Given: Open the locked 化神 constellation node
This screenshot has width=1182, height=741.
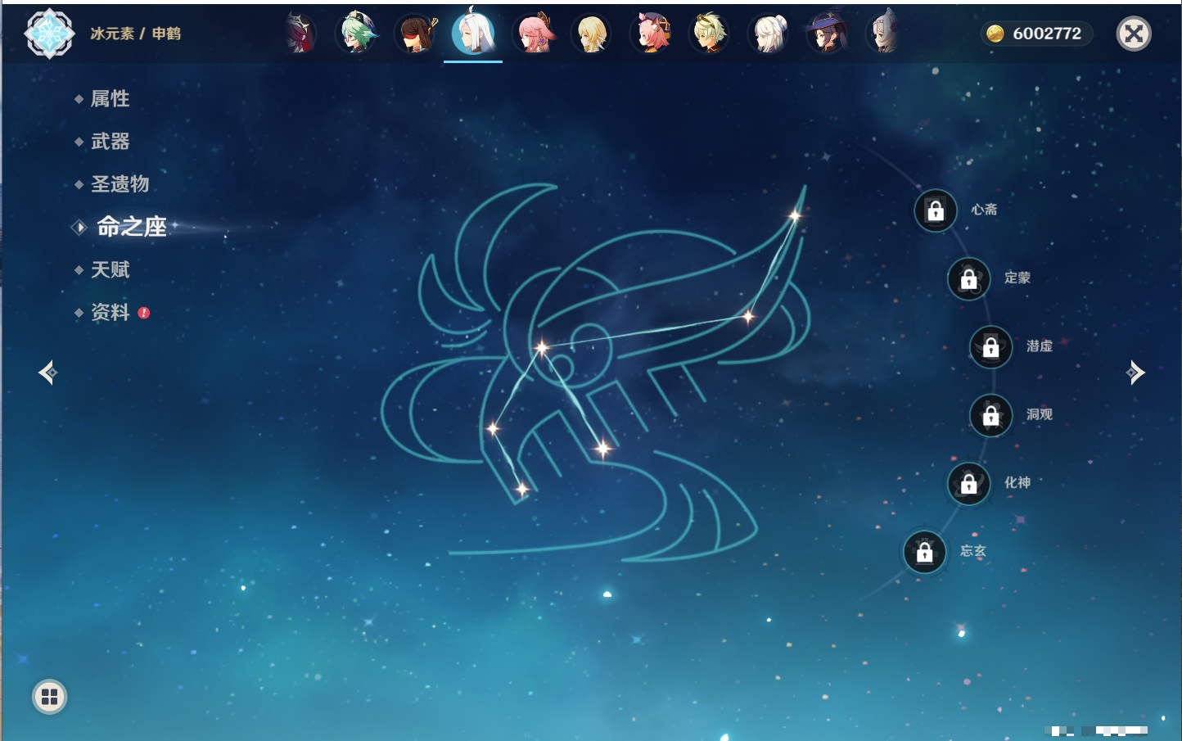Looking at the screenshot, I should tap(969, 484).
